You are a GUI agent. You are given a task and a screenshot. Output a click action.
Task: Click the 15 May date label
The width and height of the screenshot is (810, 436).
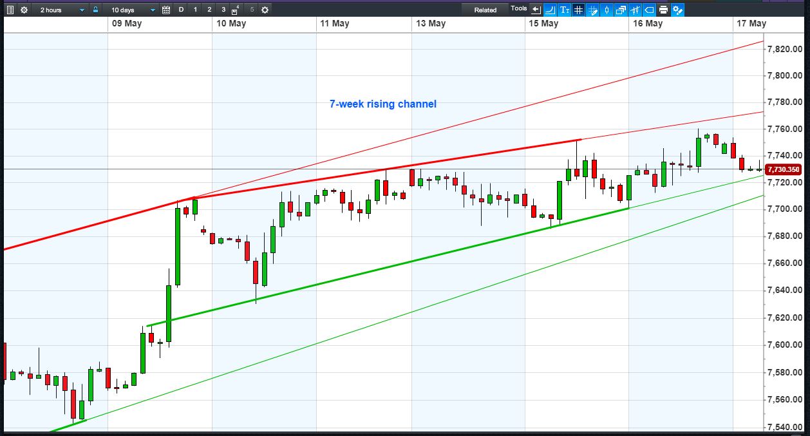[543, 23]
